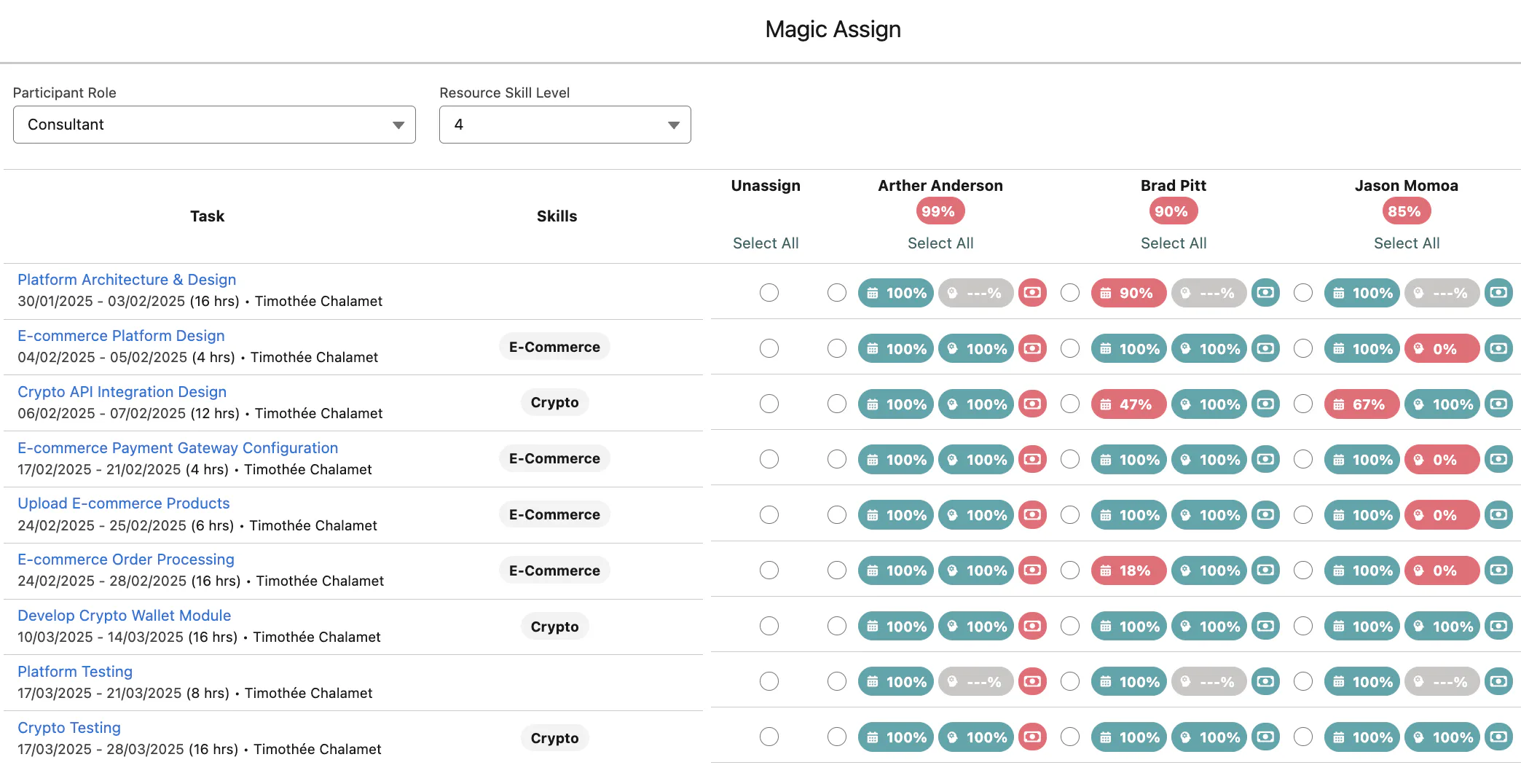Click Jason Momoa's 0% skill badge for E-commerce Platform Design

pos(1442,349)
